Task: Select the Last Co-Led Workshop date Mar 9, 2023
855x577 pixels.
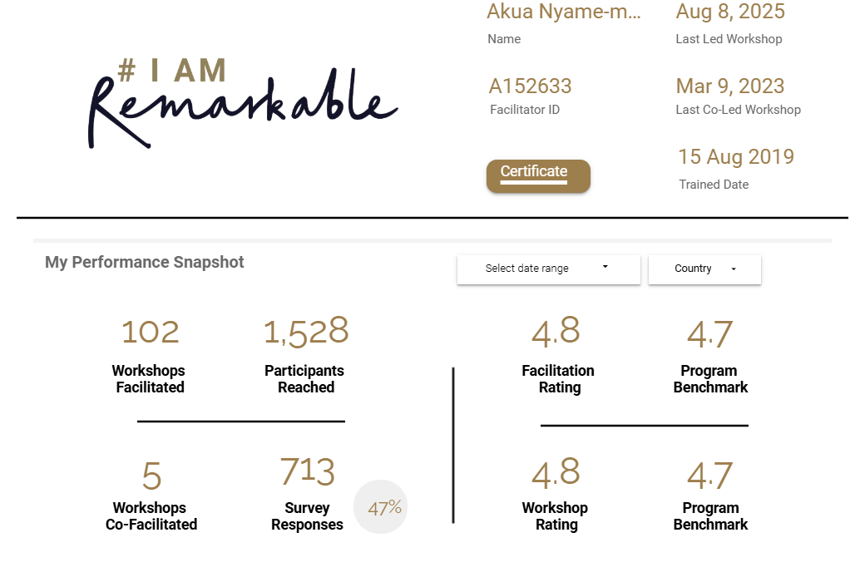Action: click(730, 86)
